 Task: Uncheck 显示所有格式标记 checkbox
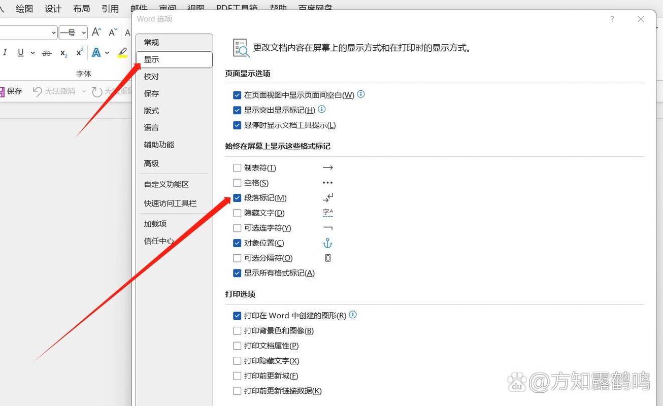click(x=237, y=273)
